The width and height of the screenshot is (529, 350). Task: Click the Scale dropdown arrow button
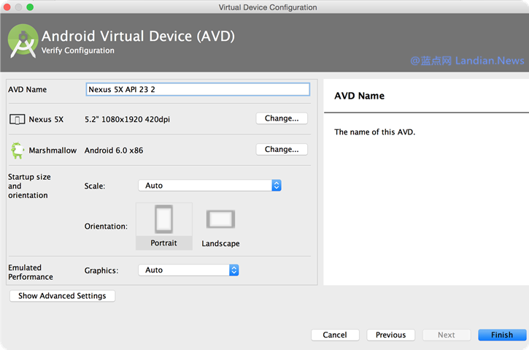(x=277, y=186)
